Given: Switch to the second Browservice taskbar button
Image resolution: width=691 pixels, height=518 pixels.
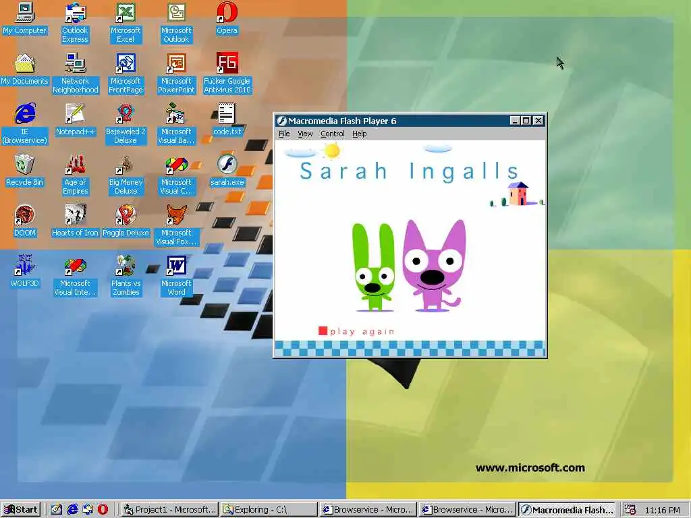Looking at the screenshot, I should [468, 510].
